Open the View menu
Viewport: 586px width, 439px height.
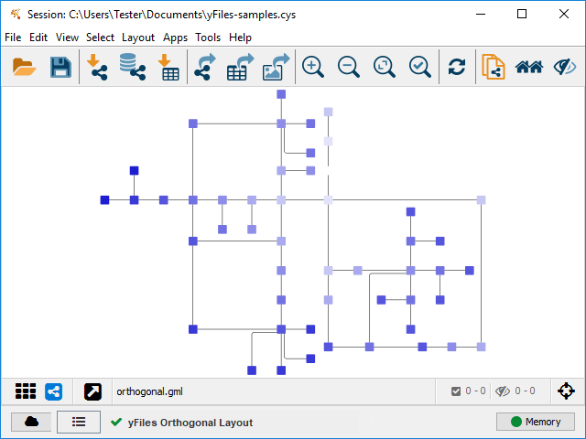tap(67, 37)
